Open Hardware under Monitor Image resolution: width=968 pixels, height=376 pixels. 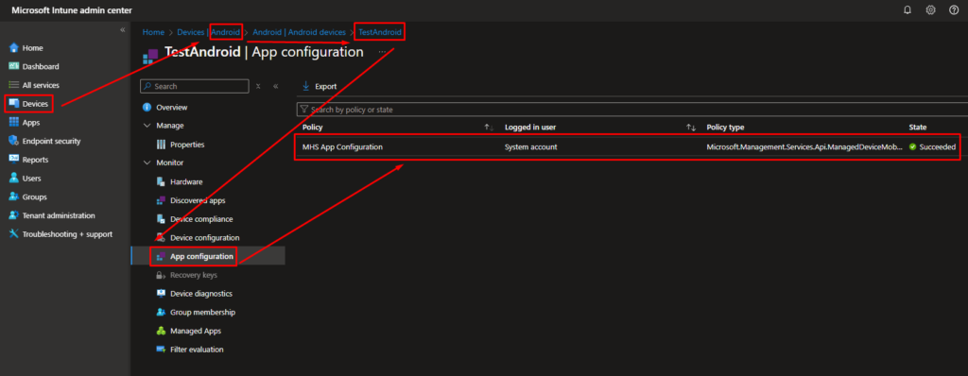186,182
